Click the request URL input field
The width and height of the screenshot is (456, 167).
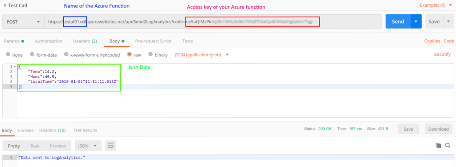[213, 22]
